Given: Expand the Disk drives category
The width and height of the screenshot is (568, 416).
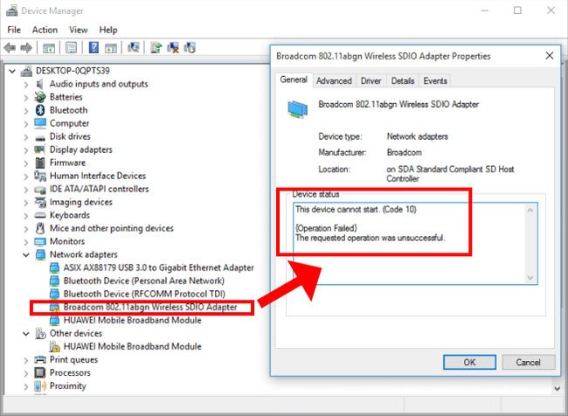Looking at the screenshot, I should click(26, 136).
